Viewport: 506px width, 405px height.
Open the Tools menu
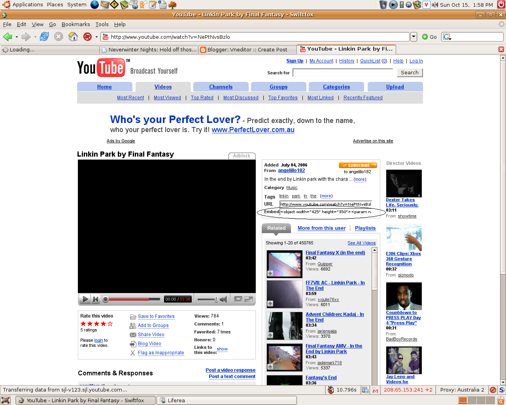pos(102,24)
